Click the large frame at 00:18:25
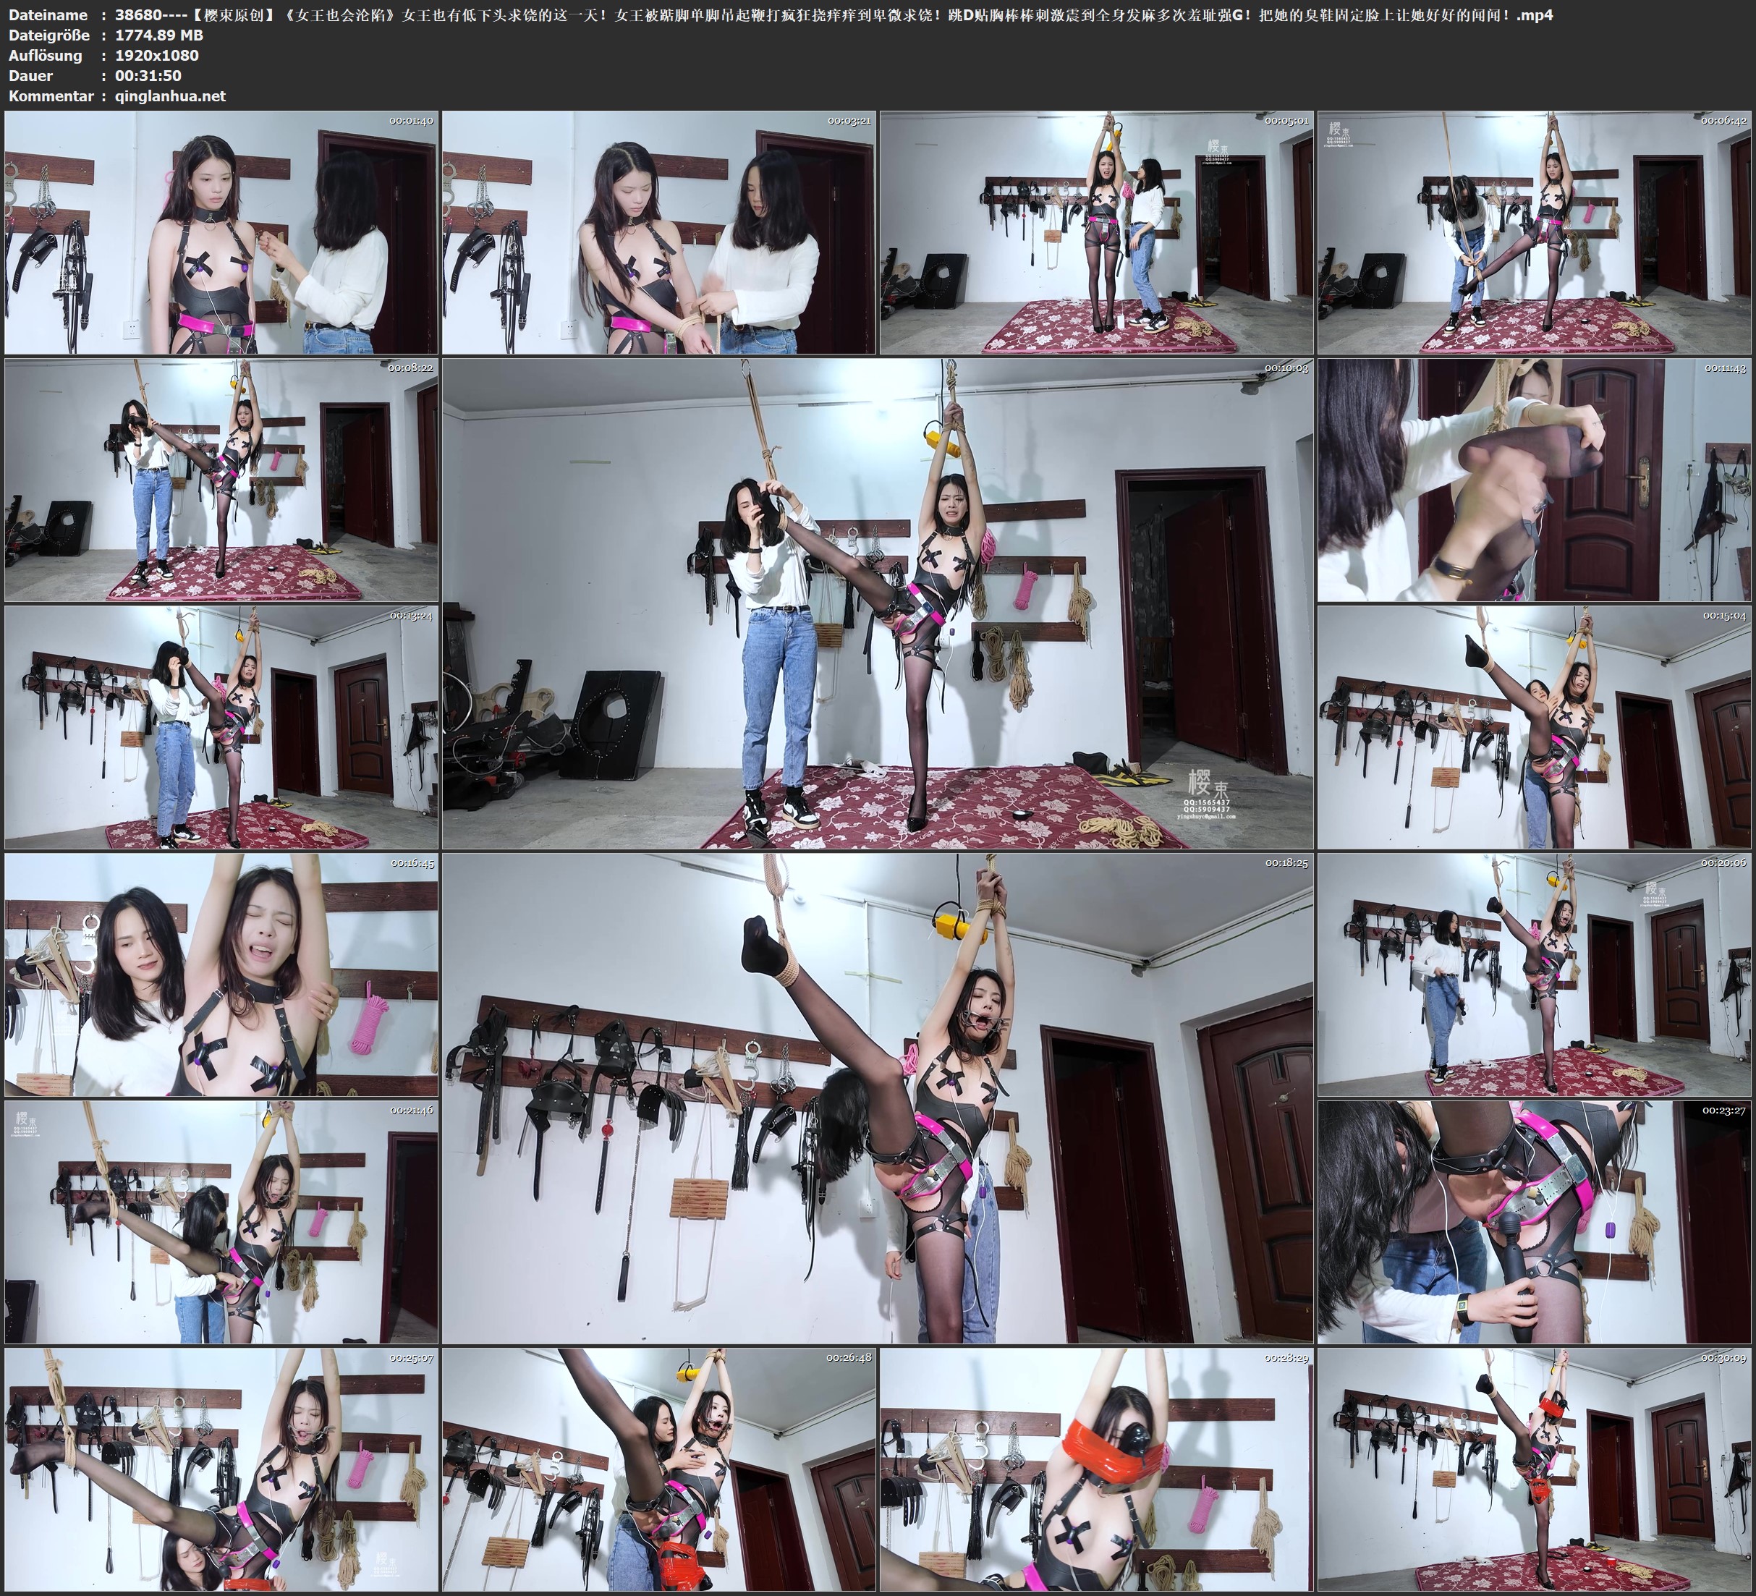 point(877,1098)
